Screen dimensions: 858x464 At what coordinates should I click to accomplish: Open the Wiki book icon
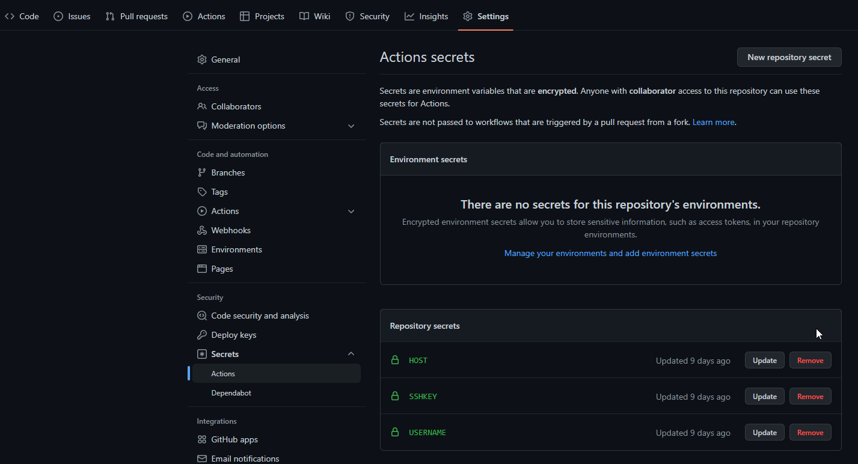pyautogui.click(x=304, y=16)
